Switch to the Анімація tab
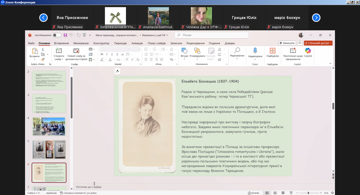Screen dimensions: 360x195 [x=137, y=43]
